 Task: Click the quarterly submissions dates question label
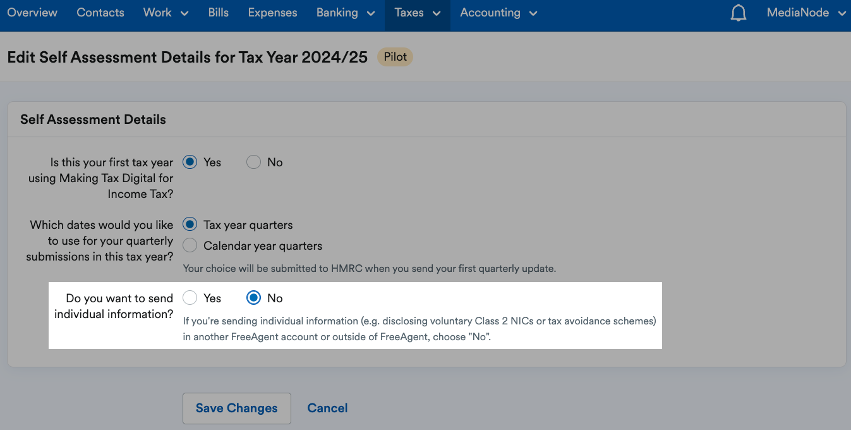pos(100,241)
